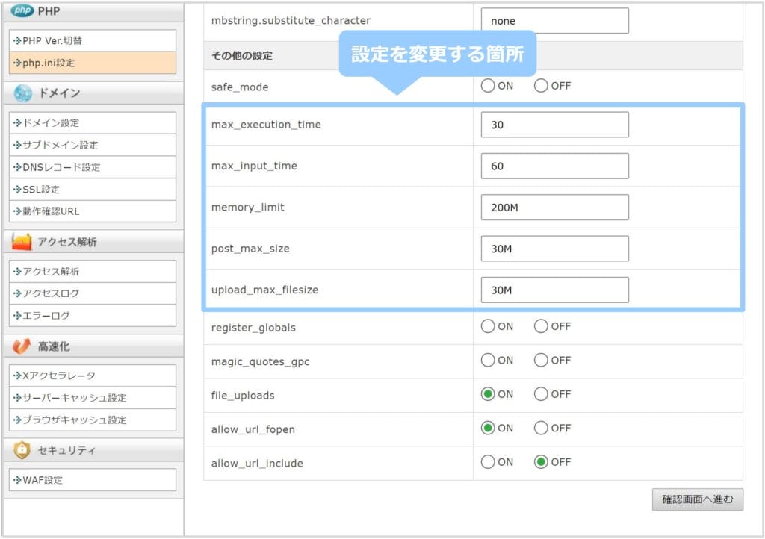Set safe_mode to ON

[x=488, y=86]
